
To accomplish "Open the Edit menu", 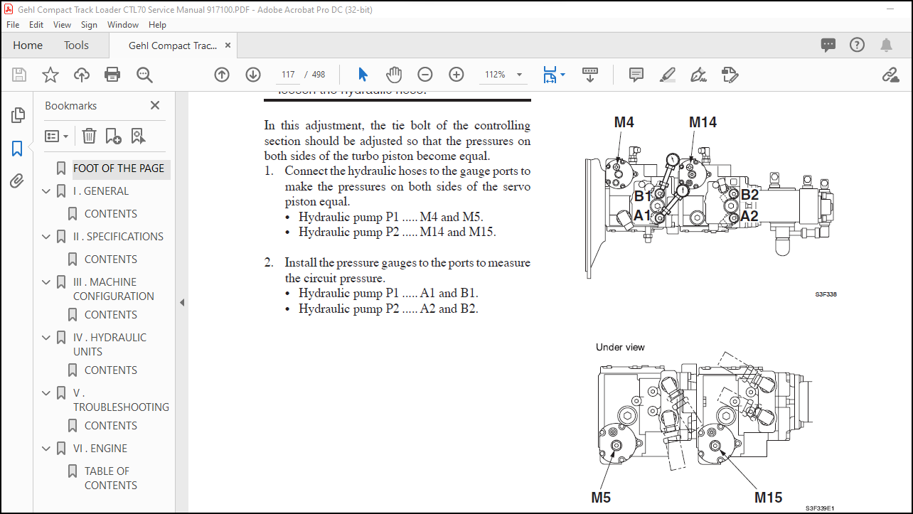I will [36, 24].
